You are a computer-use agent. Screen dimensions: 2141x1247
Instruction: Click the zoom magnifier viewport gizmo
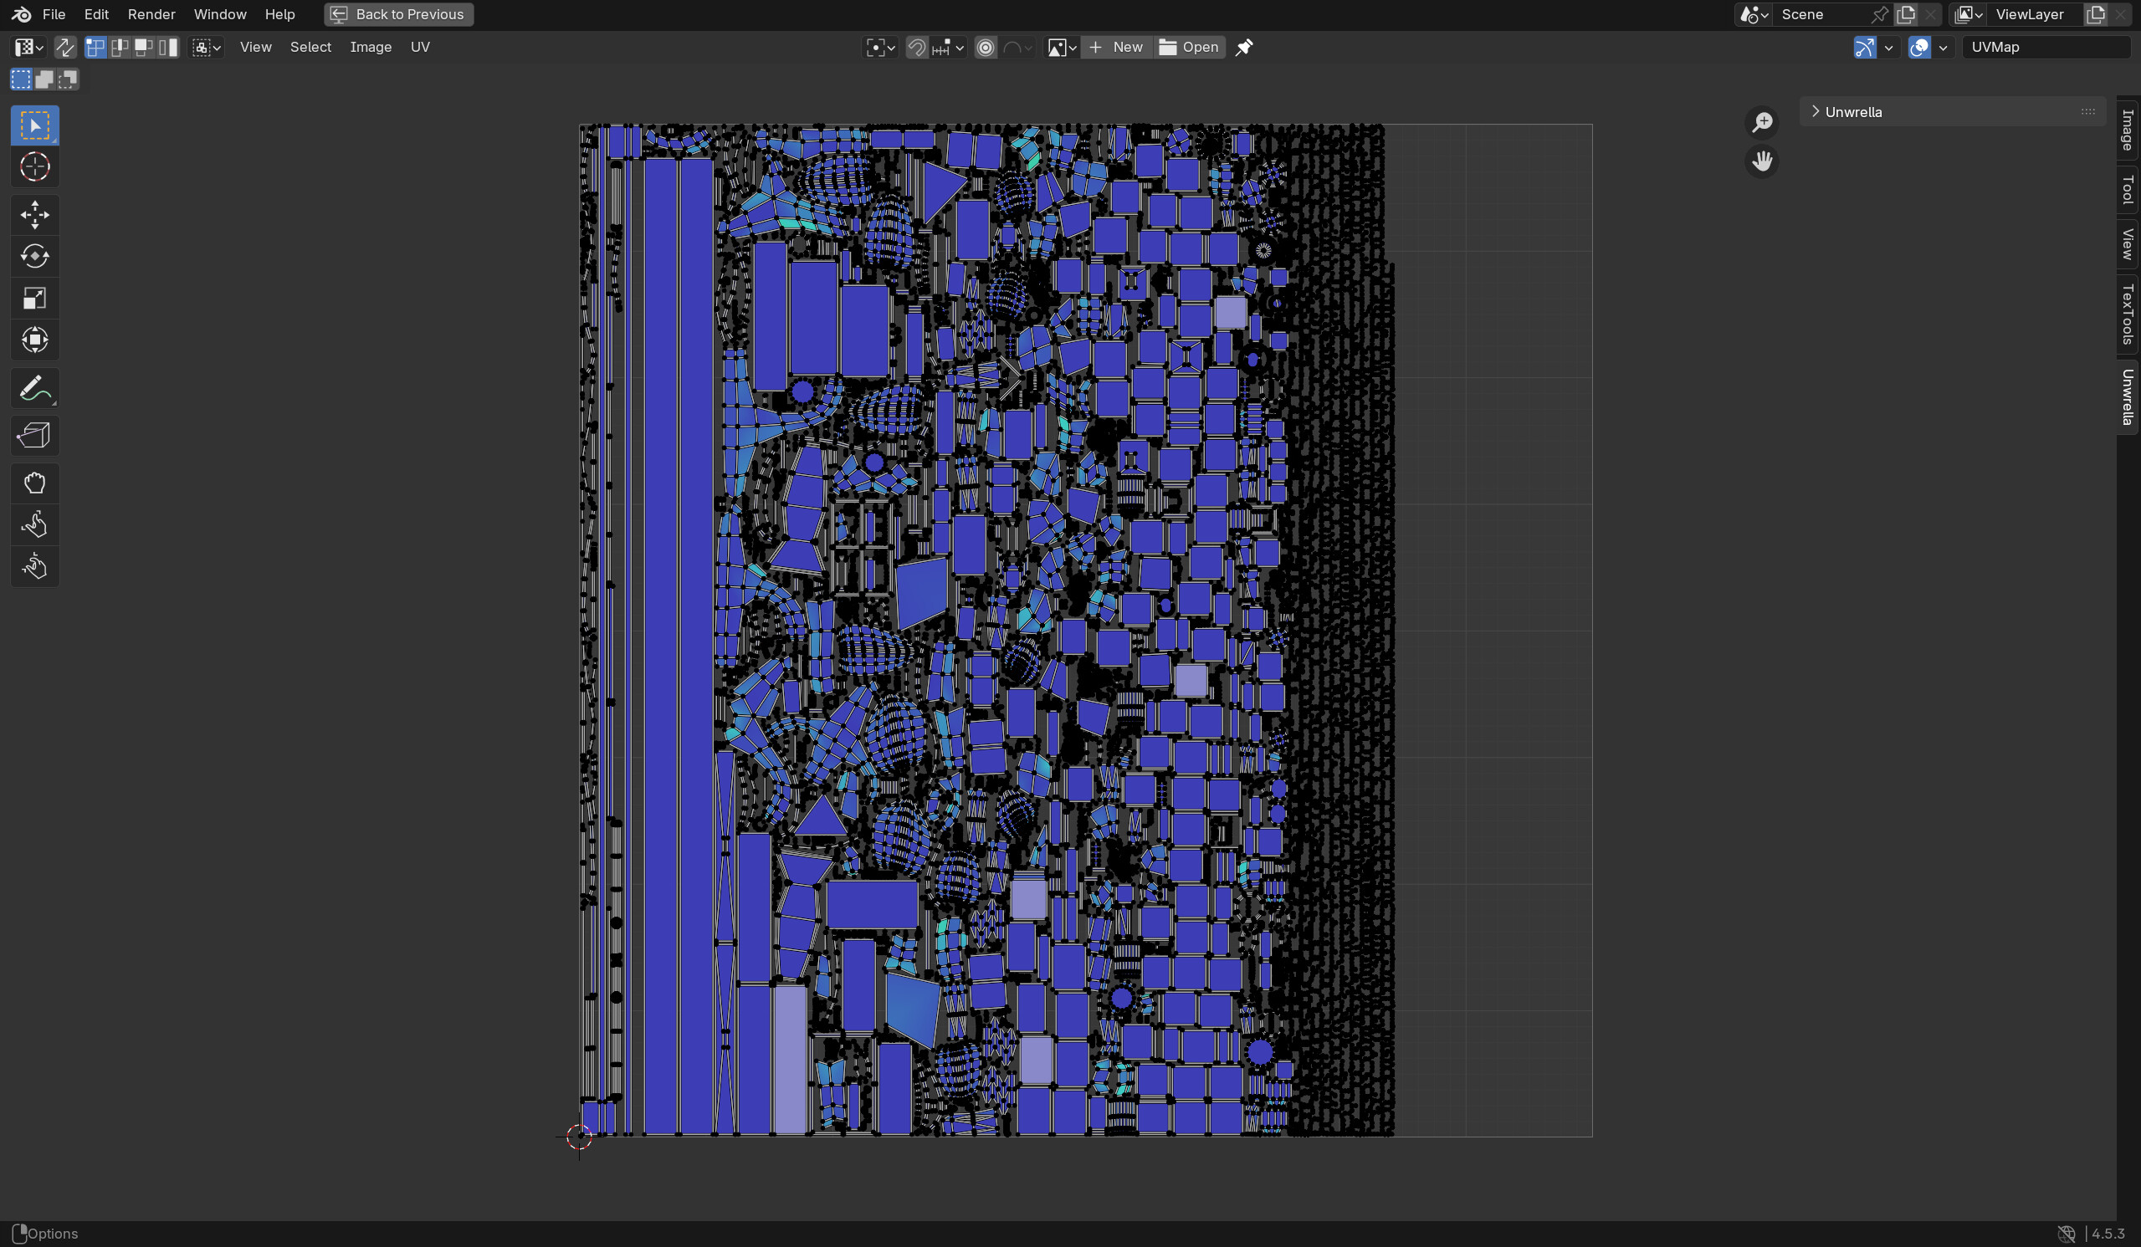[1763, 122]
